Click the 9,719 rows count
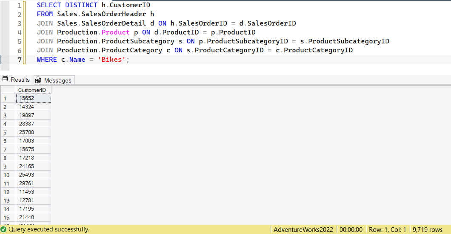Screen dimensions: 451x234 (428, 230)
